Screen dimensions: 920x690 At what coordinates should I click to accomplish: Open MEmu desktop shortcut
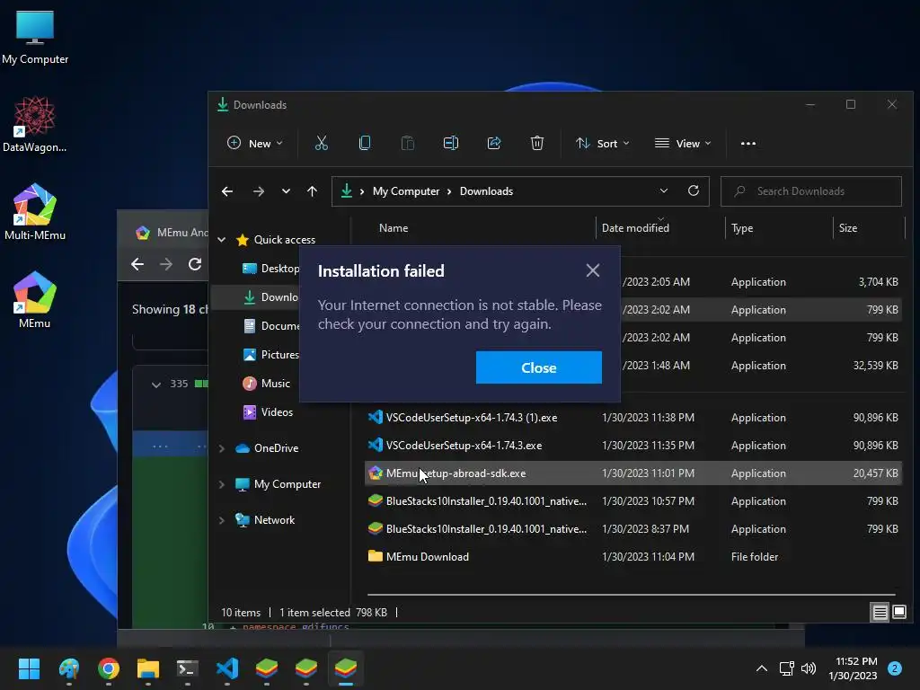pos(35,300)
